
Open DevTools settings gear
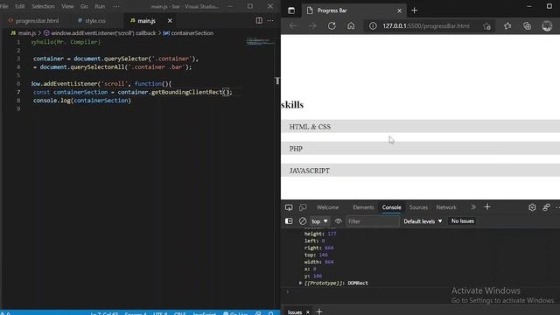[x=532, y=207]
